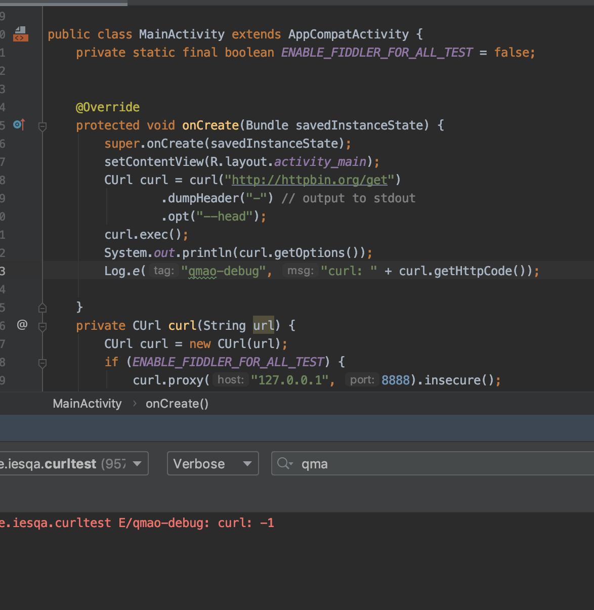Image resolution: width=594 pixels, height=610 pixels.
Task: Select onCreate() in the breadcrumb bar
Action: coord(177,404)
